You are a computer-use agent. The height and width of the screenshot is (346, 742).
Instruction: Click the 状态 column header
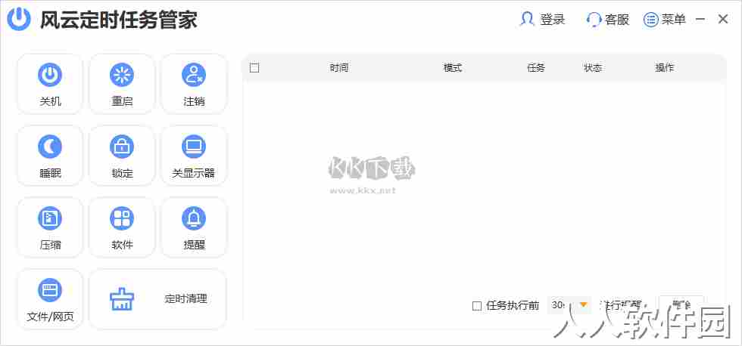click(592, 68)
